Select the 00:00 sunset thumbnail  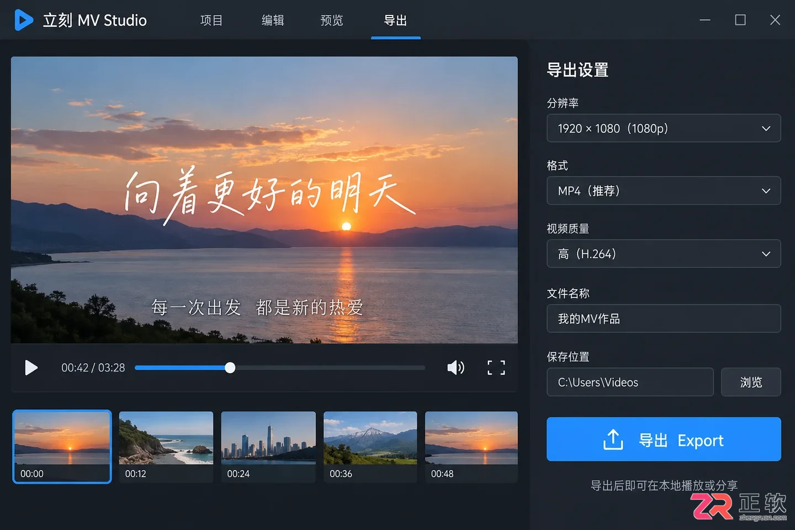tap(62, 447)
